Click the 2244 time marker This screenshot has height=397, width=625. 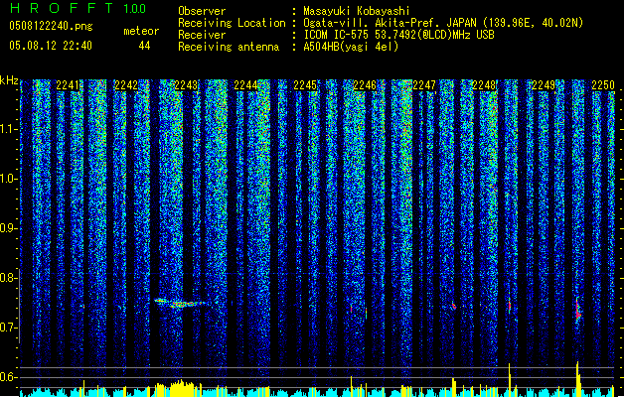click(x=245, y=85)
